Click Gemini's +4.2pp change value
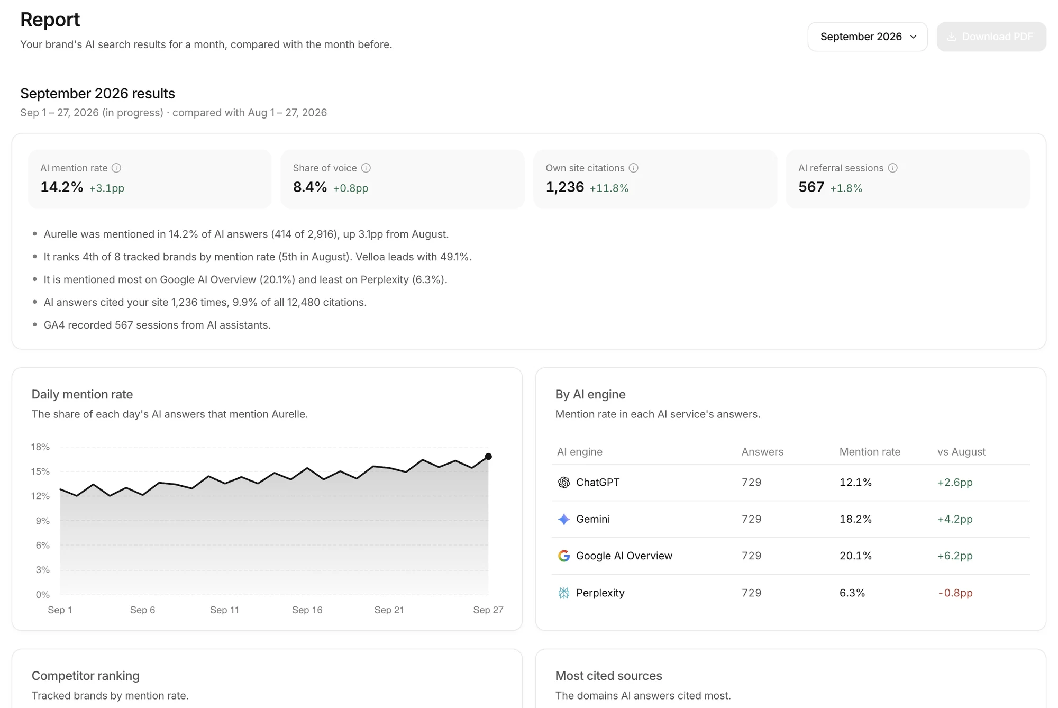 (x=955, y=519)
